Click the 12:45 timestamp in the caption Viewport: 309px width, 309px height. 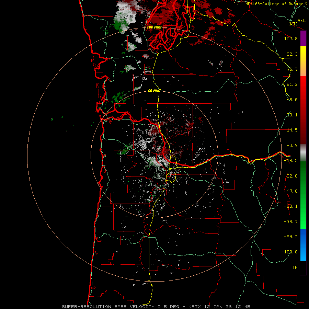coord(243,307)
